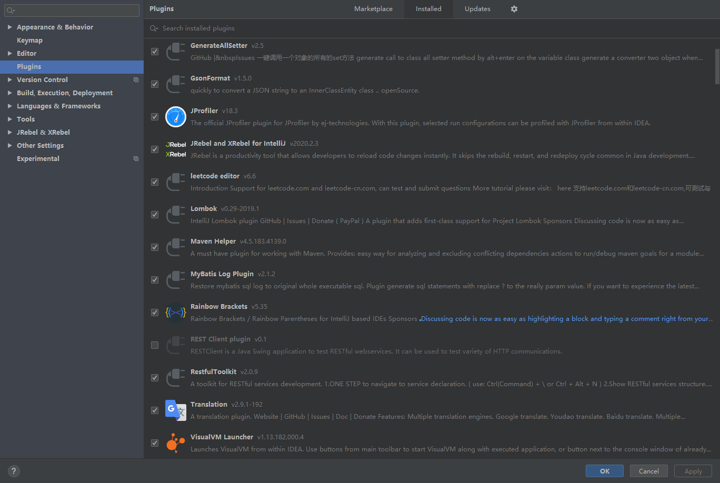Screen dimensions: 720x483
Task: Click the project-level icon beside Version Control
Action: point(136,80)
